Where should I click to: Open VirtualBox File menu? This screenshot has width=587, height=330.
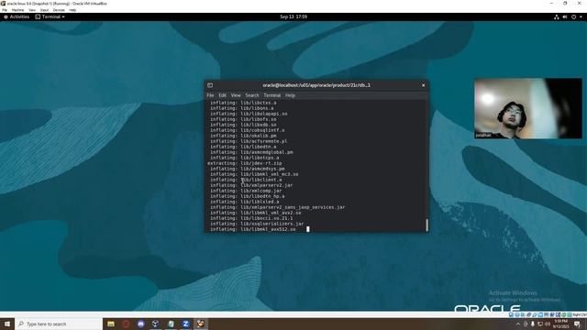click(x=5, y=10)
